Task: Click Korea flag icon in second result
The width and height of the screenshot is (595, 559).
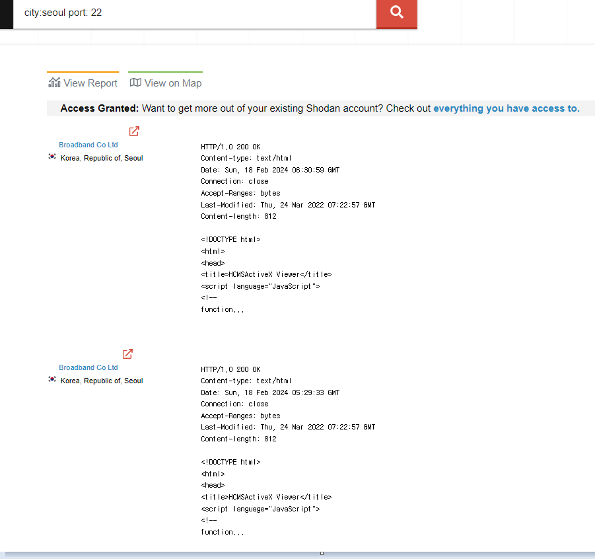Action: (x=52, y=379)
